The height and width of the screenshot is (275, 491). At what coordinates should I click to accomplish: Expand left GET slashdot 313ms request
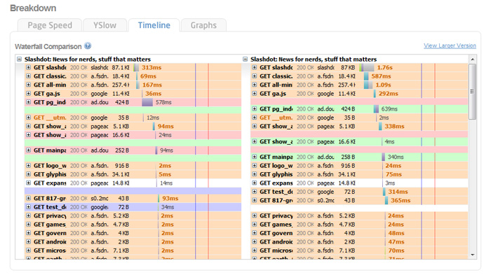tap(29, 67)
